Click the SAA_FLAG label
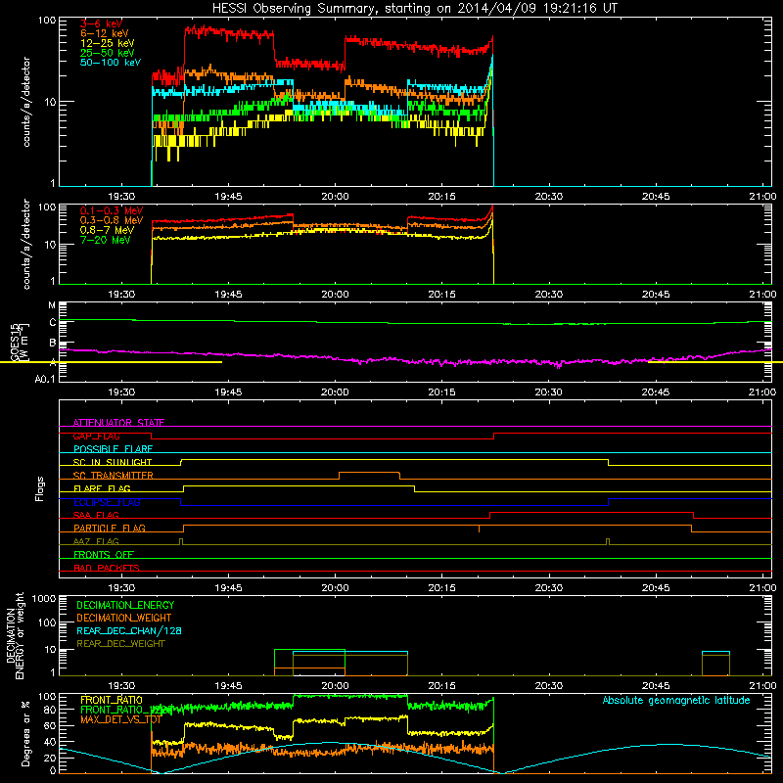Image resolution: width=783 pixels, height=783 pixels. click(96, 515)
